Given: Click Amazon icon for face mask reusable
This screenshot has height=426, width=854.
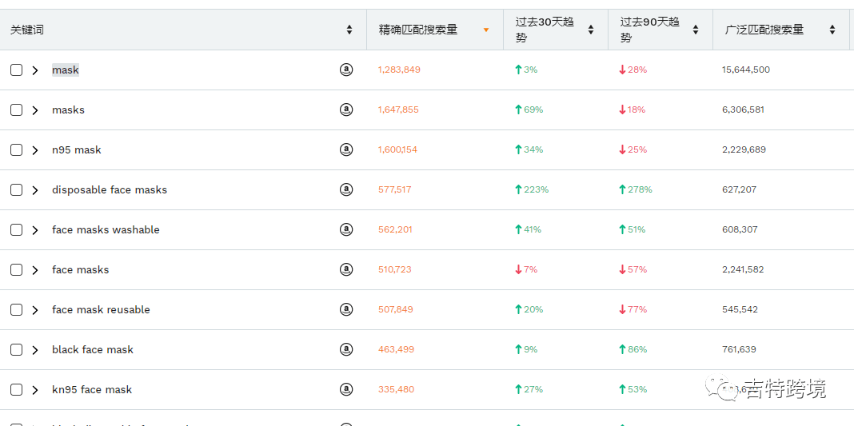Looking at the screenshot, I should tap(346, 310).
